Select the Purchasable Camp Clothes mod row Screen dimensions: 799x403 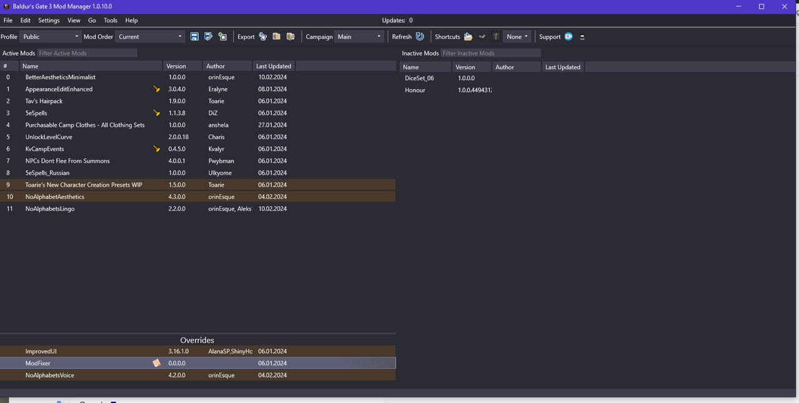tap(198, 125)
